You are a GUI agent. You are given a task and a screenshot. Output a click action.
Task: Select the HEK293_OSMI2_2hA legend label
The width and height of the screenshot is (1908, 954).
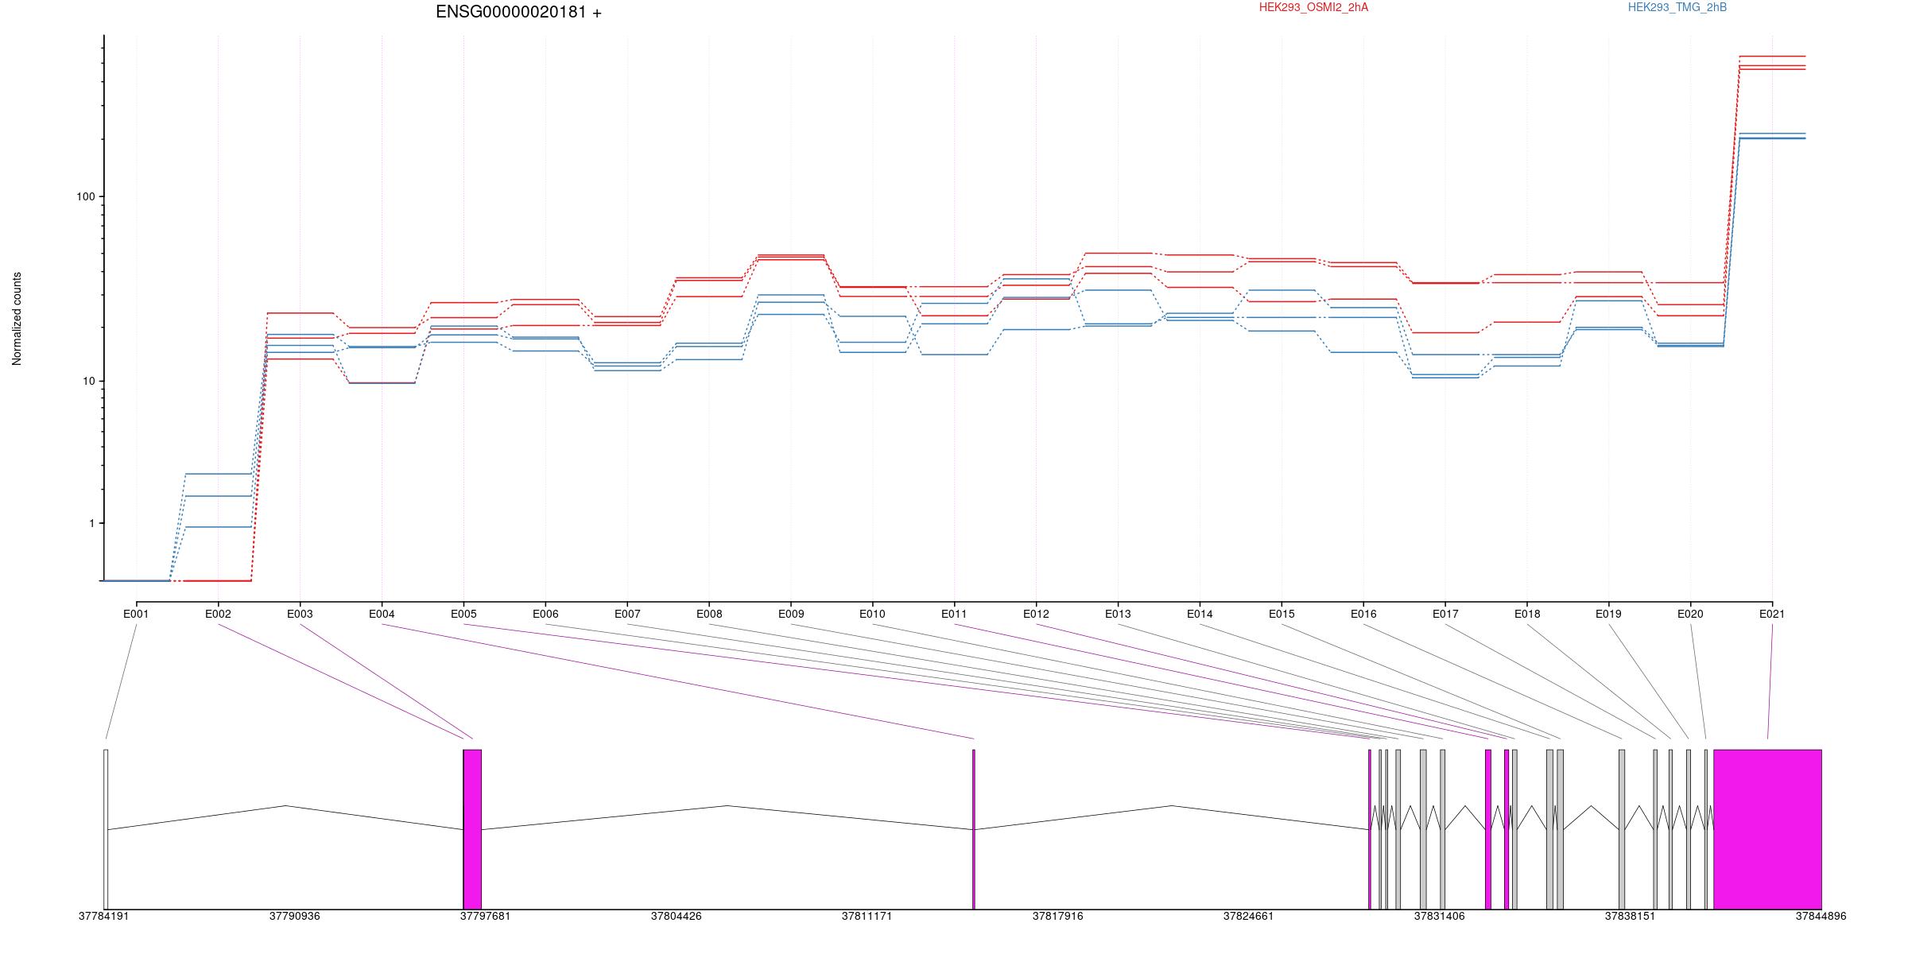pos(1313,8)
